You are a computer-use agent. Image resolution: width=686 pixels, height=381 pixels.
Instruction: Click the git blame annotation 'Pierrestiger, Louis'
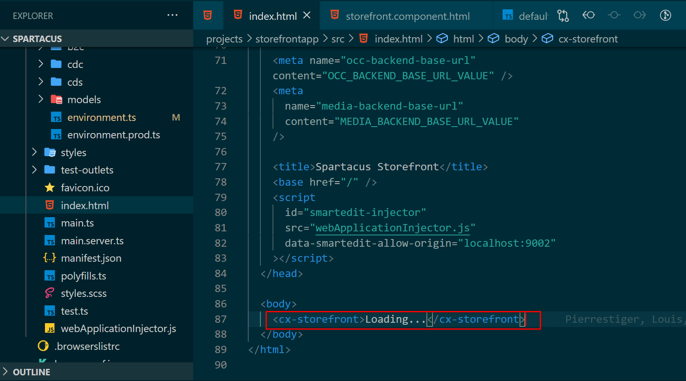pos(625,319)
